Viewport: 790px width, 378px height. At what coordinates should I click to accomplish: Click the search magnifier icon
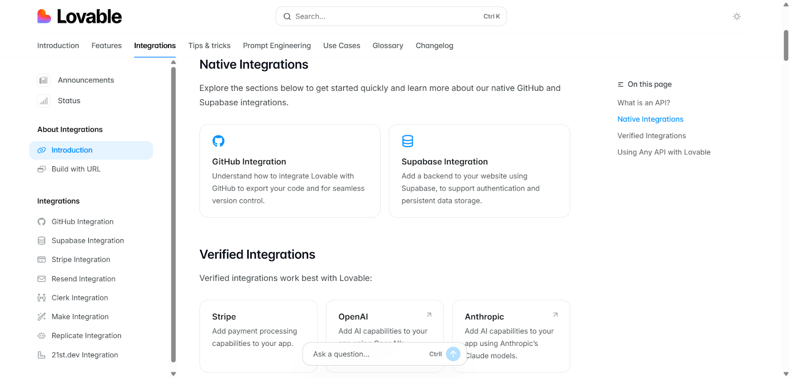[x=287, y=16]
